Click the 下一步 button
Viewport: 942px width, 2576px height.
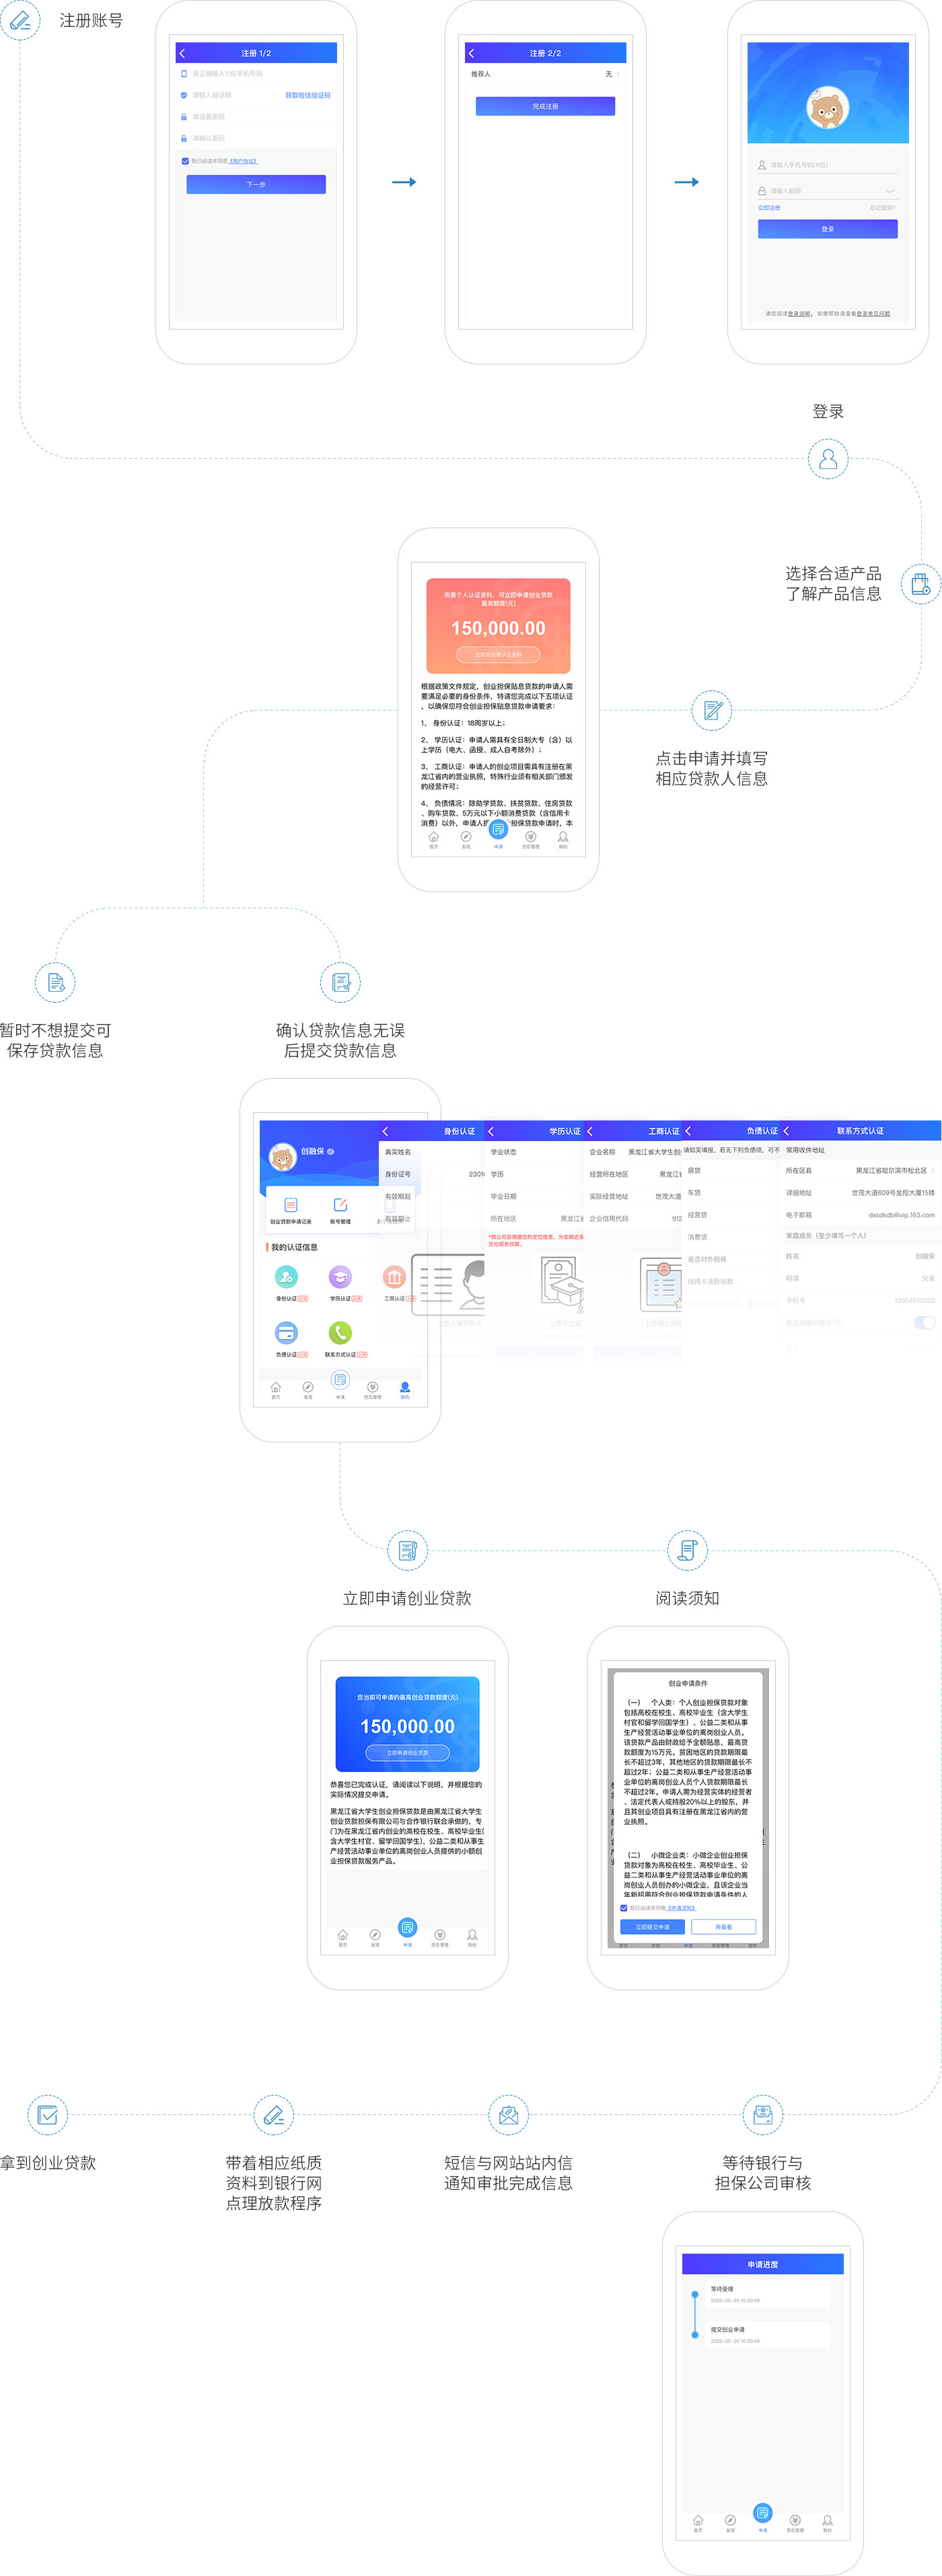point(256,184)
